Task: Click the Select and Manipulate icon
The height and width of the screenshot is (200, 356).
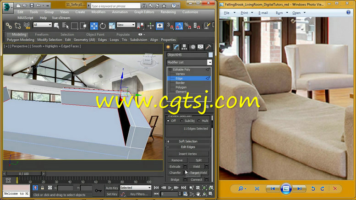Action: (150, 26)
